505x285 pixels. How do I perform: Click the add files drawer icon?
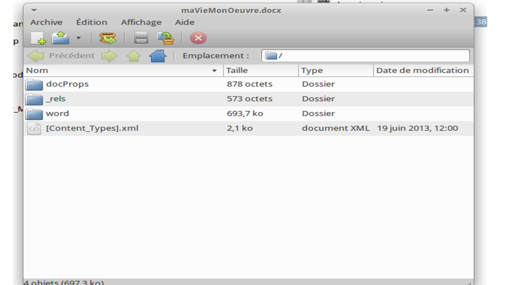click(141, 39)
